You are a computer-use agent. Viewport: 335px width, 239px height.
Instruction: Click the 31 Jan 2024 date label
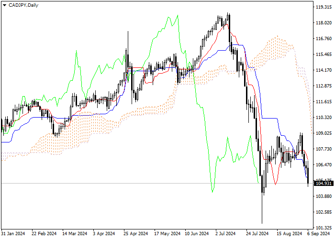(x=13, y=234)
